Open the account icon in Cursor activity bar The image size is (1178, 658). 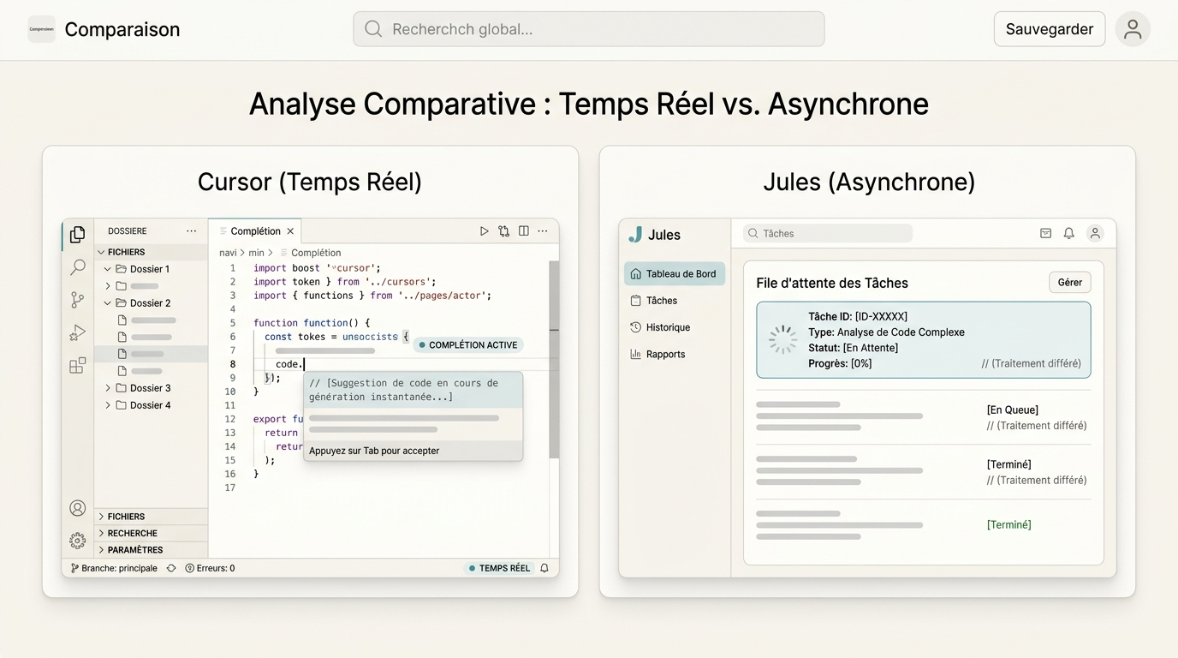[x=77, y=508]
